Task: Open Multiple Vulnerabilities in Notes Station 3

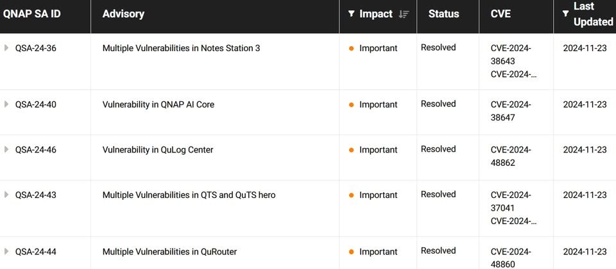Action: tap(181, 48)
